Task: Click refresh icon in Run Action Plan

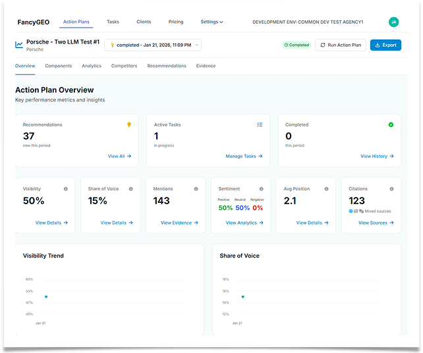Action: (x=323, y=45)
